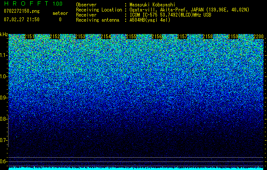The image size is (267, 170).
Task: Click the 1.1 kHz axis label
Action: tap(4, 55)
